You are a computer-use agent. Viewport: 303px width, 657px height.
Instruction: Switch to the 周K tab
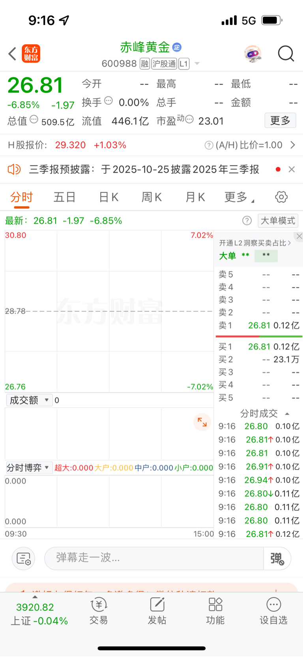[x=152, y=197]
